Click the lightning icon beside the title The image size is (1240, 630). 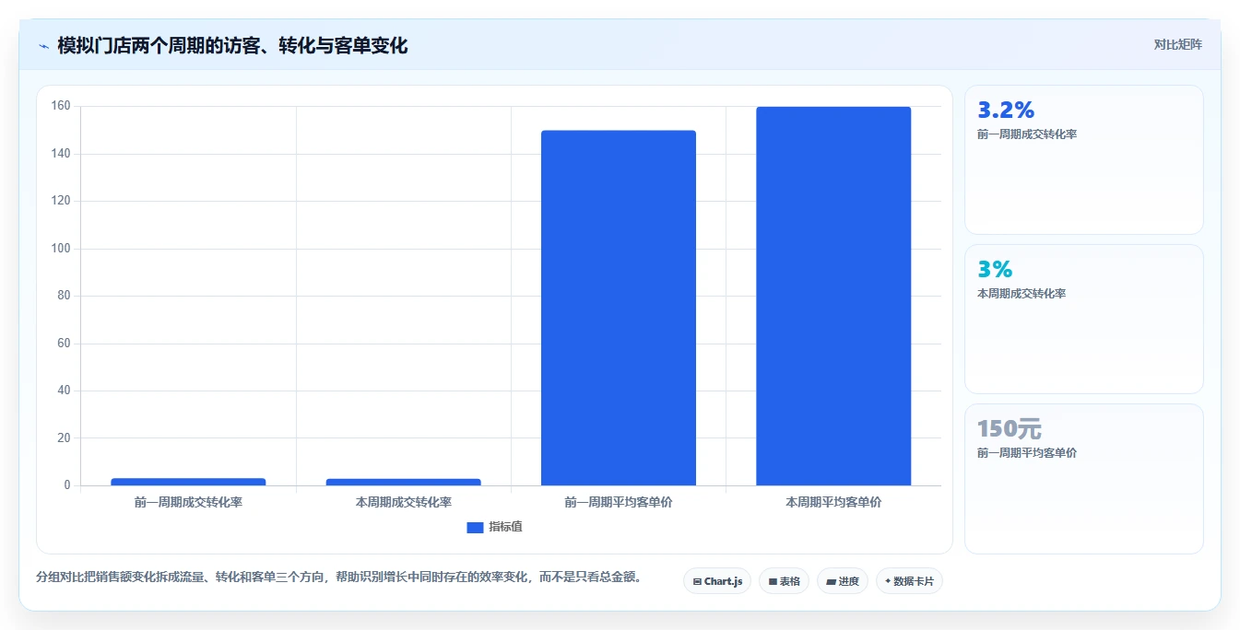tap(44, 46)
